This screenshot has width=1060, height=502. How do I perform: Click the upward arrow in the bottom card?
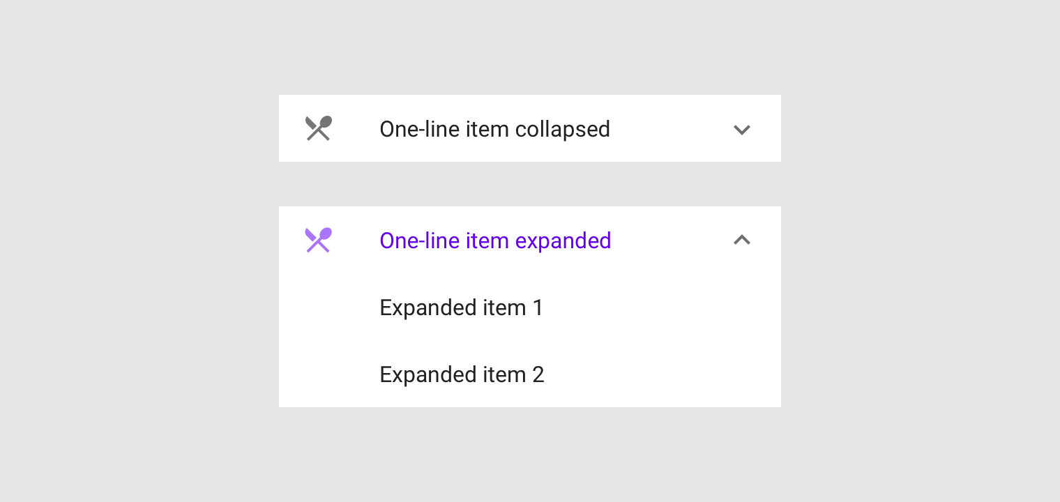(x=742, y=240)
